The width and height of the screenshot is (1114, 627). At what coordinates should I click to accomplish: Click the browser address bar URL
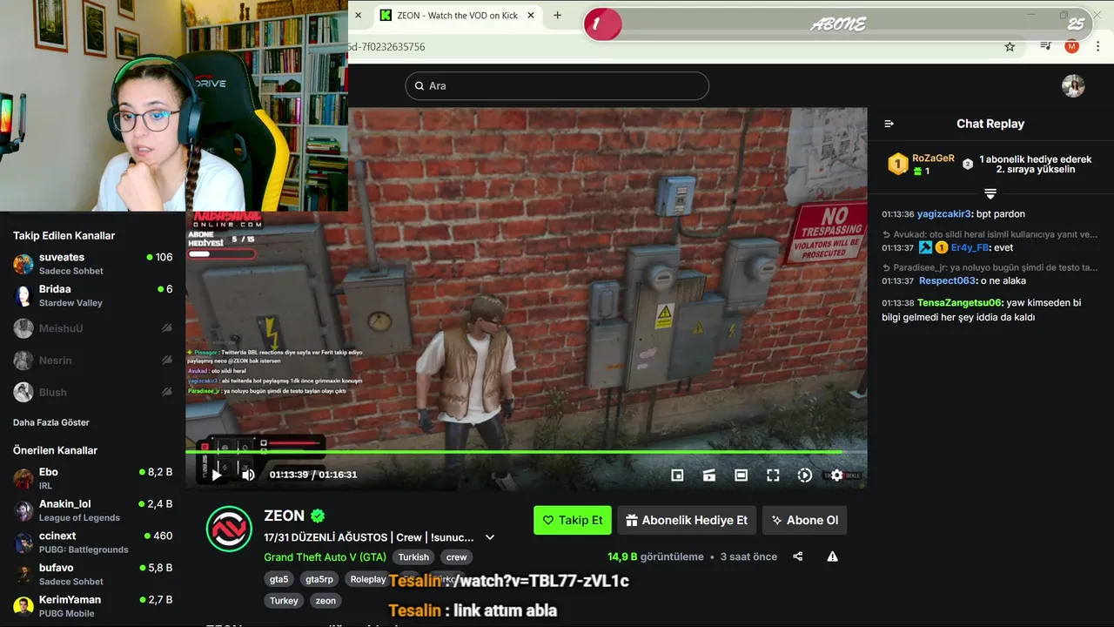pyautogui.click(x=386, y=47)
